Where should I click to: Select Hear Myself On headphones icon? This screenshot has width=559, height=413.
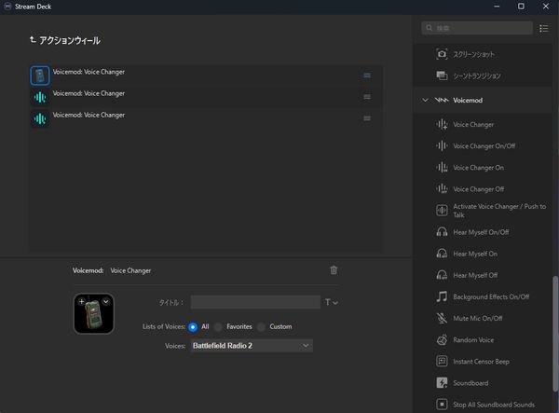[442, 254]
